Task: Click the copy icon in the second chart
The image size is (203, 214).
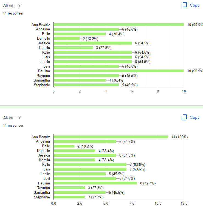Action: tap(184, 117)
